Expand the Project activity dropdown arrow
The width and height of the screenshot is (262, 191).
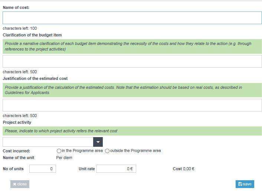tap(98, 142)
